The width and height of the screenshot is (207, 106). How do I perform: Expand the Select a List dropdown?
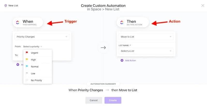click(x=146, y=51)
